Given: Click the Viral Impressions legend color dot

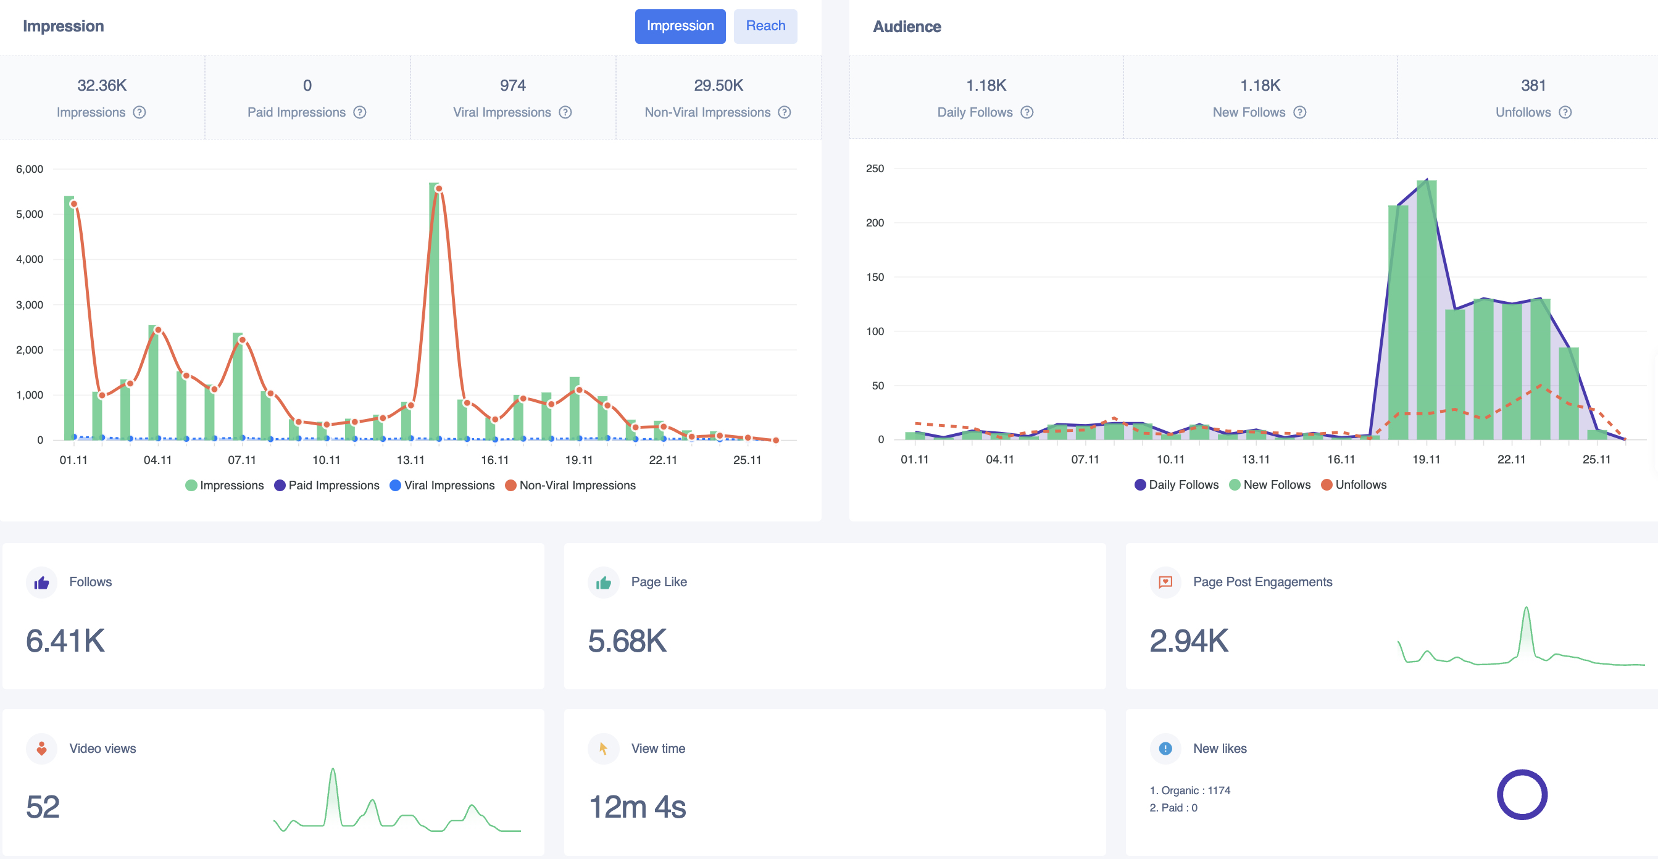Looking at the screenshot, I should (395, 485).
